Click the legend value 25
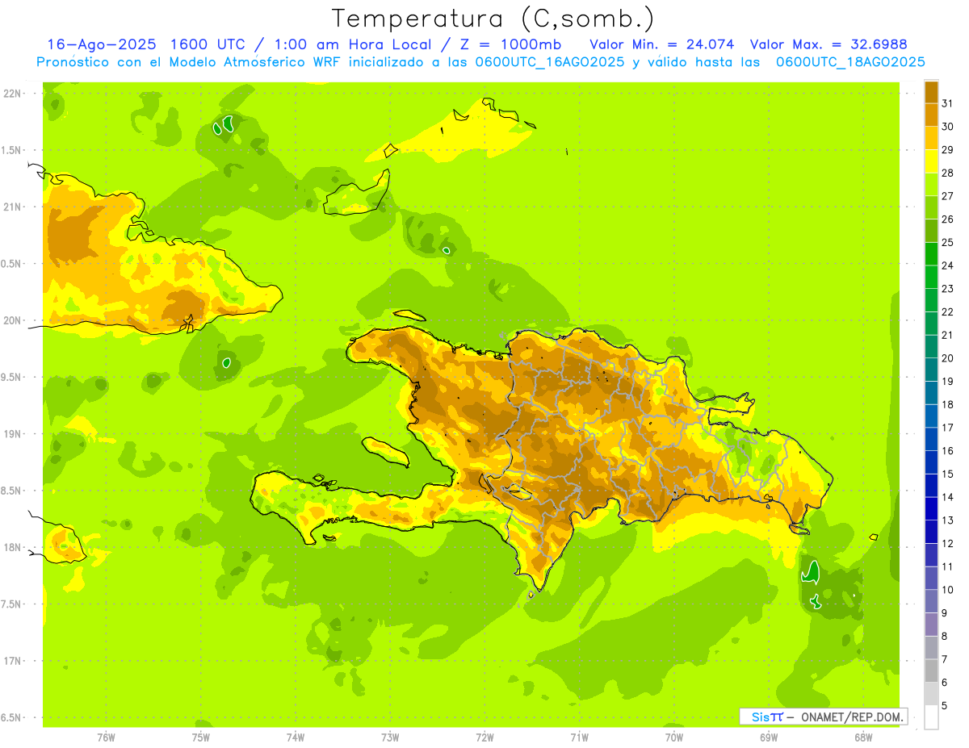969x748 pixels. pyautogui.click(x=947, y=242)
